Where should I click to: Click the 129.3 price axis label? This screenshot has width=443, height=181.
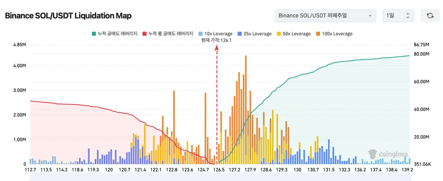click(x=281, y=170)
